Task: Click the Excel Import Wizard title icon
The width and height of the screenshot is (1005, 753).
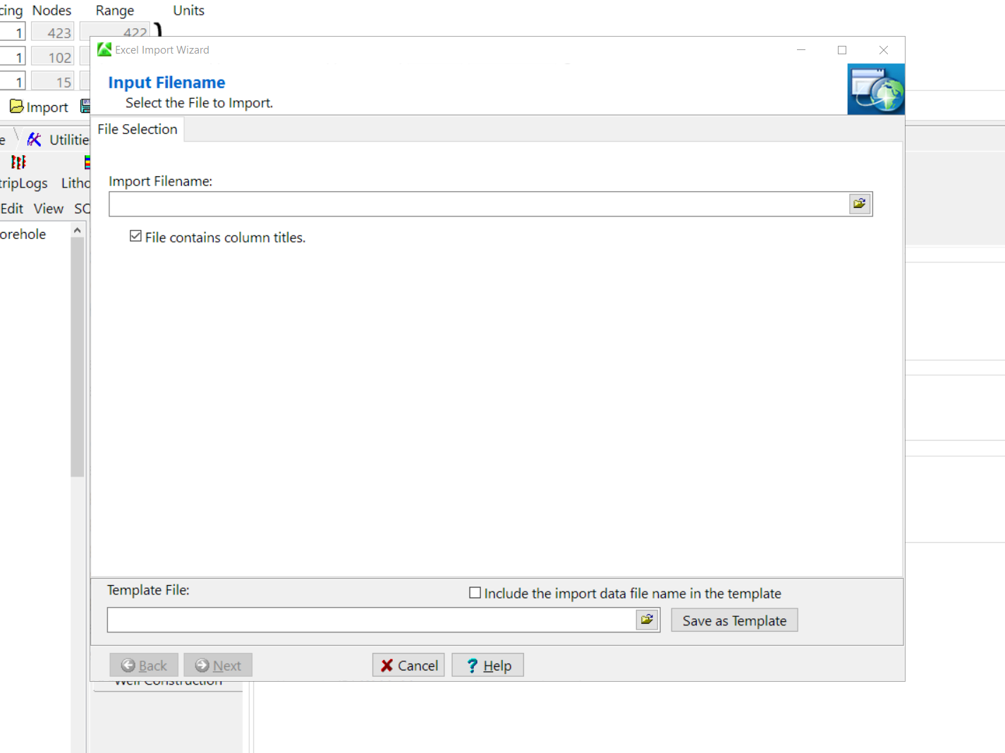Action: [104, 49]
